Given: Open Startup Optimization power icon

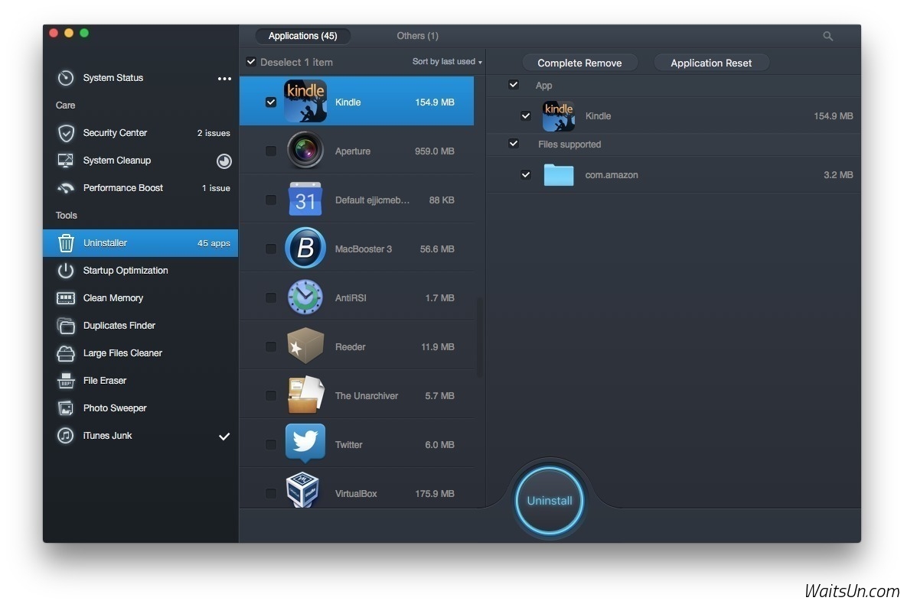Looking at the screenshot, I should coord(66,271).
